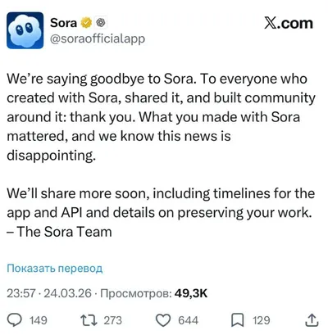
Task: Open the Sora profile avatar
Action: tap(25, 30)
